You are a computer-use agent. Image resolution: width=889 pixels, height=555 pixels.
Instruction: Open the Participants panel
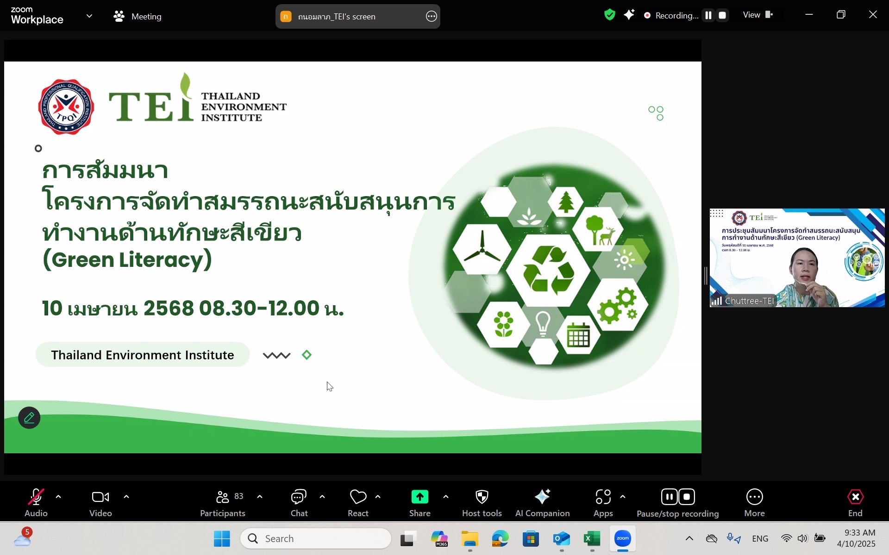pos(223,503)
